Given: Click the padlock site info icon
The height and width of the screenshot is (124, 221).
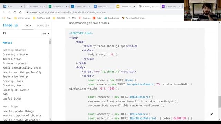Looking at the screenshot, I should click(27, 12).
